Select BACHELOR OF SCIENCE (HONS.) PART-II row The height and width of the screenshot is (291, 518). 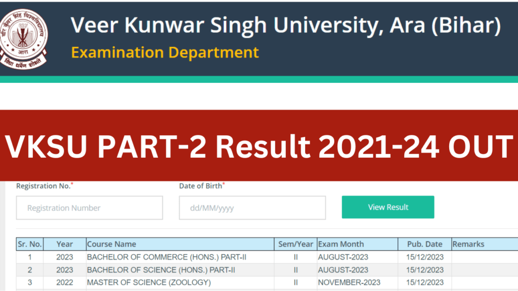267,270
